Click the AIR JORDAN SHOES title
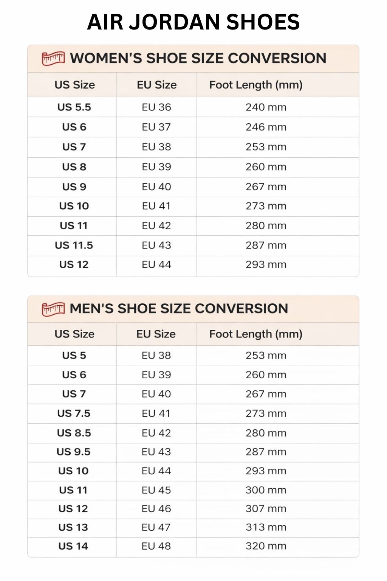 click(x=193, y=22)
